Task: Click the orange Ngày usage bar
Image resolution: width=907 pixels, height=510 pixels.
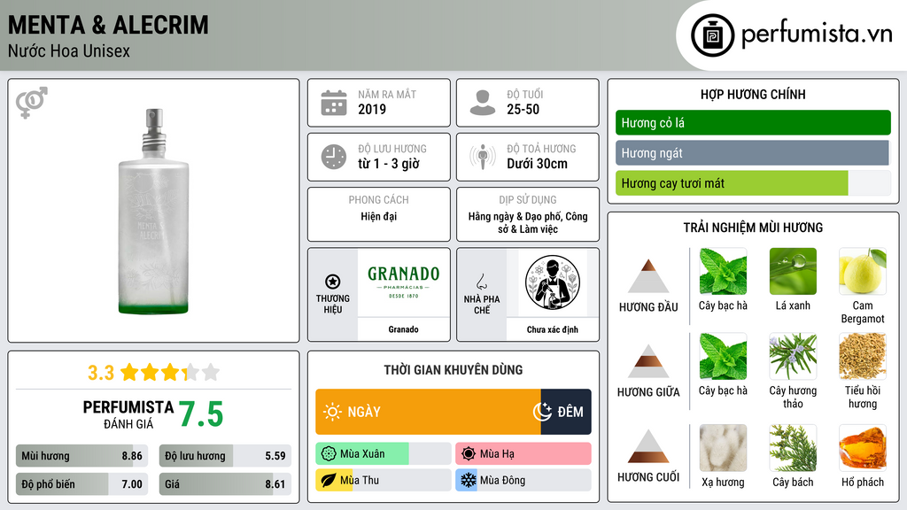Action: [x=428, y=412]
